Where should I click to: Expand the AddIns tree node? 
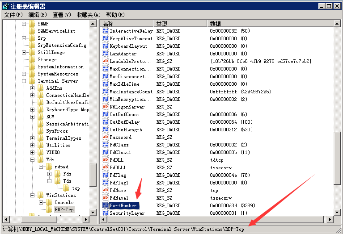point(32,88)
